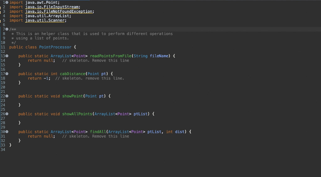Screen dimensions: 321x177
Task: Click the warning marker beside line 2
Action: tap(0, 8)
